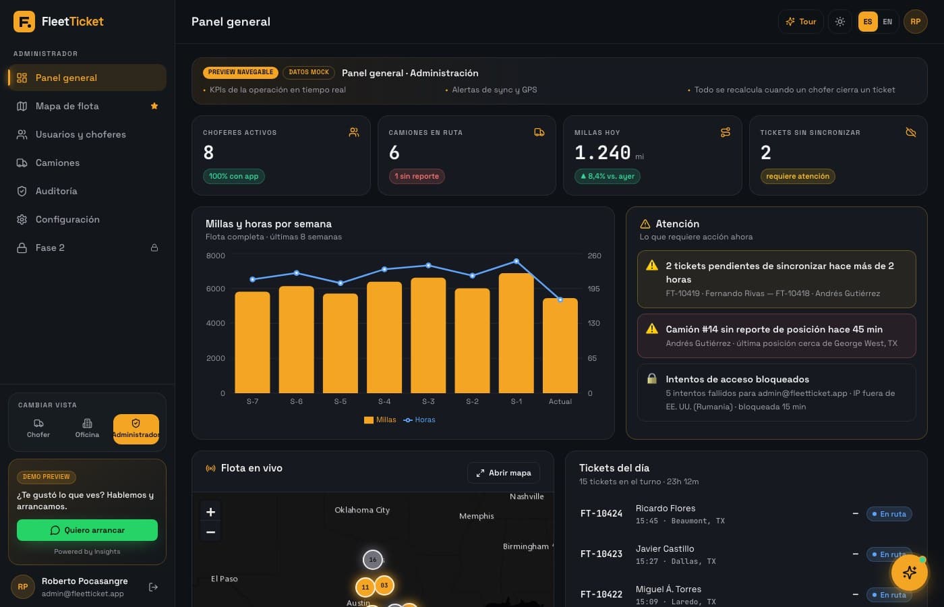The height and width of the screenshot is (607, 944).
Task: Open the Intentos de acceso bloqueados alert
Action: click(777, 393)
